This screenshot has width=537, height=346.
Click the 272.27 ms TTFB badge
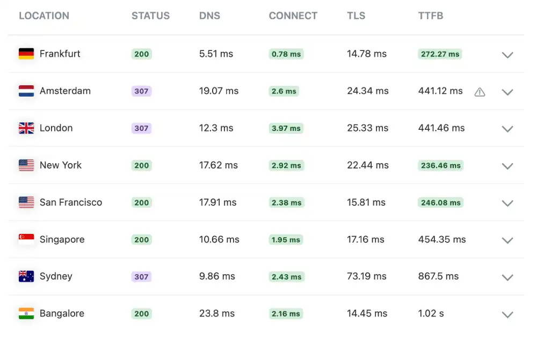(440, 54)
